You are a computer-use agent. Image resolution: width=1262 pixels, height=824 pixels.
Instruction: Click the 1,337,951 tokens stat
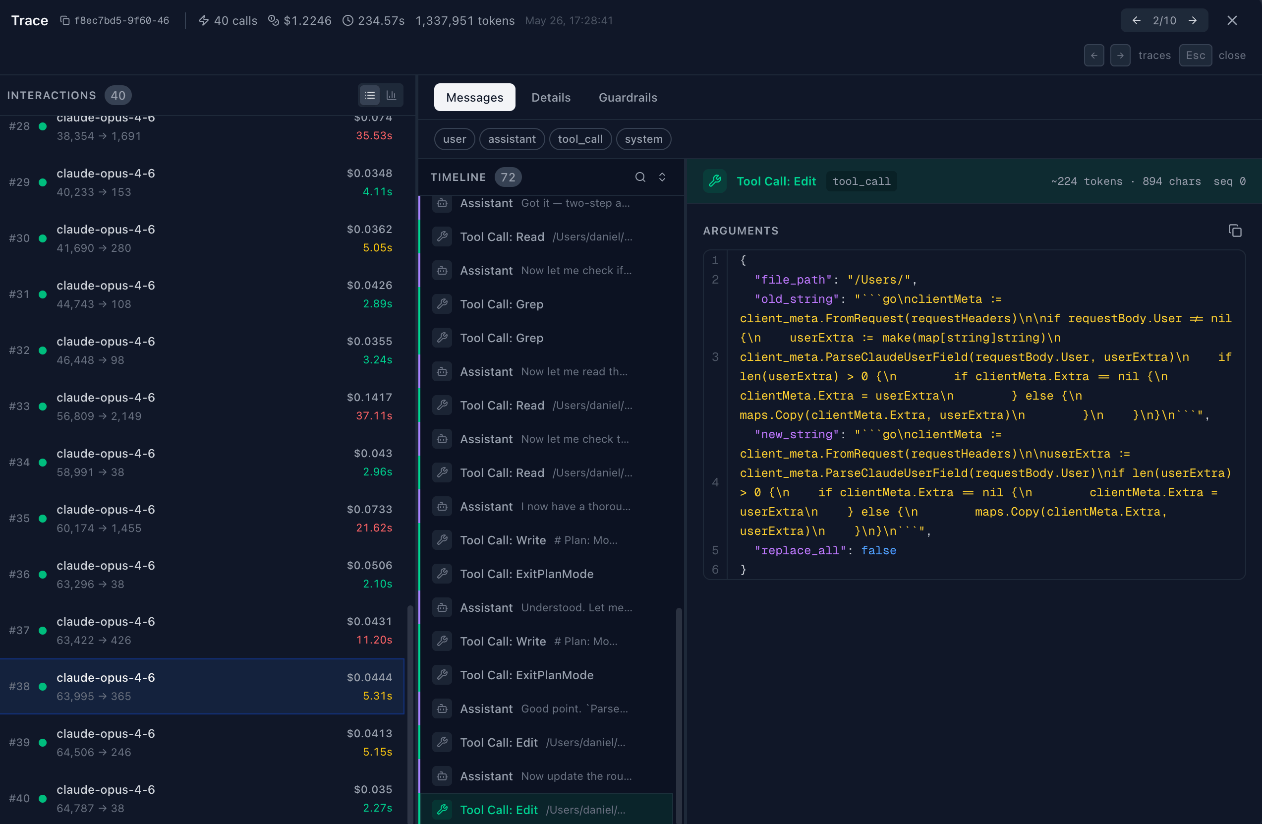465,21
